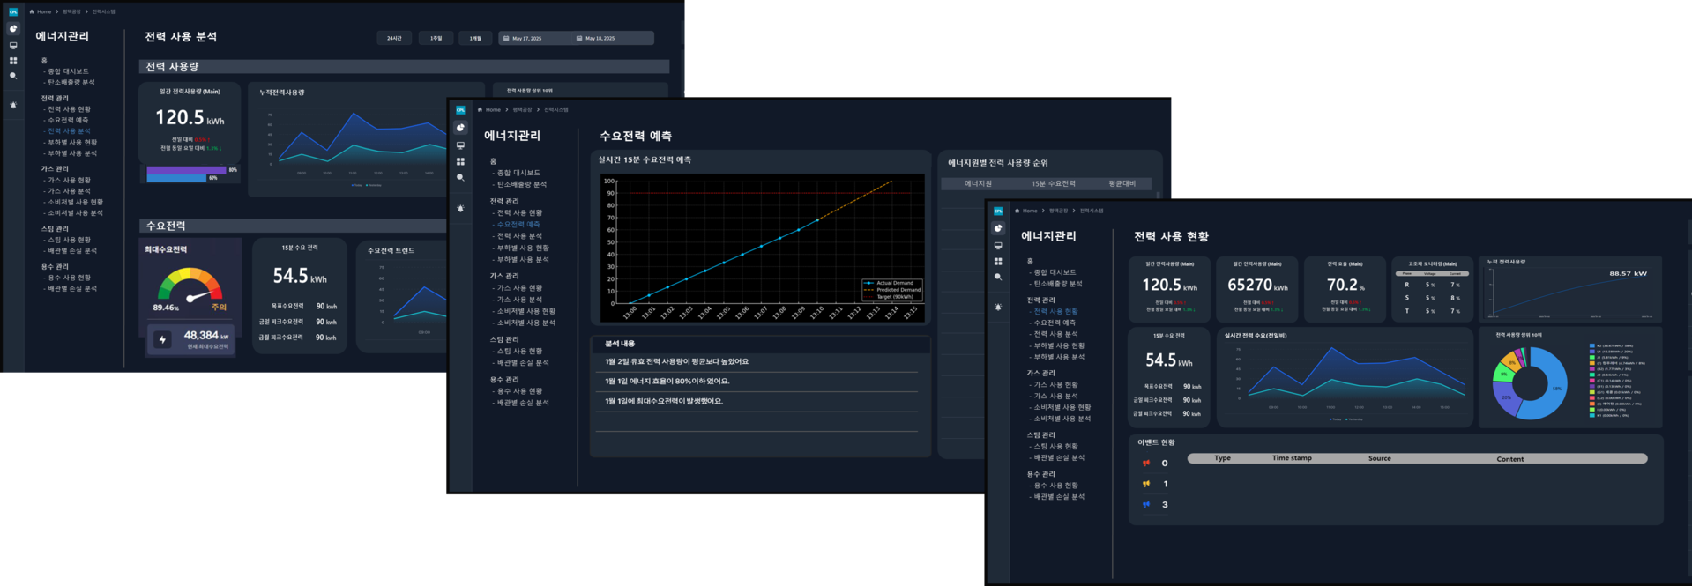Click alarm bell icon in 전력 사용 분석 window

[13, 105]
